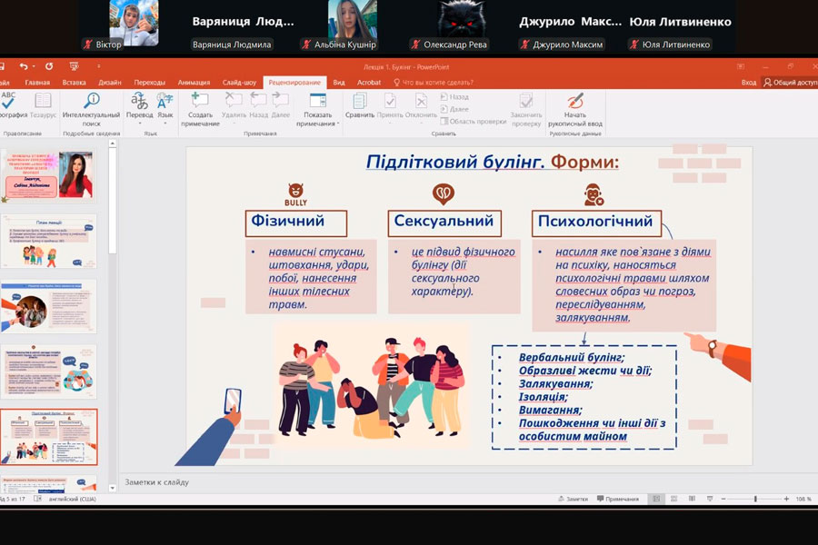Start slideshow from the status bar icon
Image resolution: width=818 pixels, height=545 pixels.
coord(711,499)
